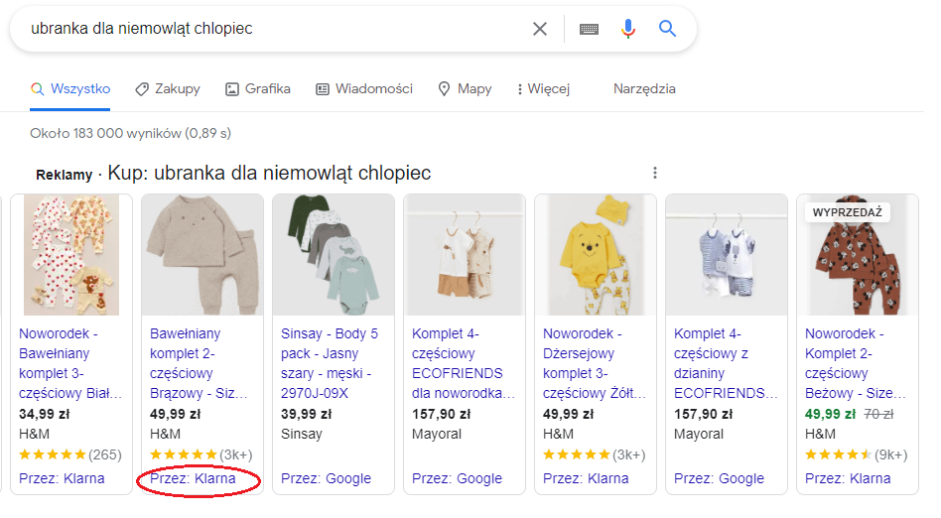The width and height of the screenshot is (941, 518).
Task: Open image of Komplet 4-częściowy z dzianiny
Action: pos(727,254)
